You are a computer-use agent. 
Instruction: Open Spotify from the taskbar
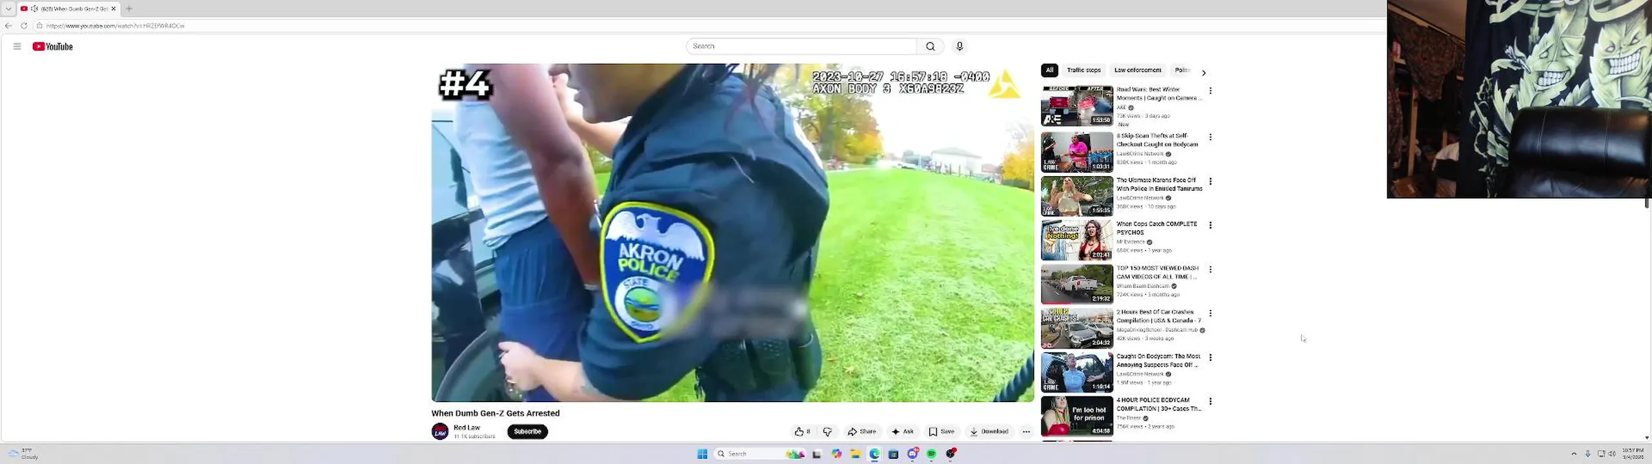tap(931, 454)
